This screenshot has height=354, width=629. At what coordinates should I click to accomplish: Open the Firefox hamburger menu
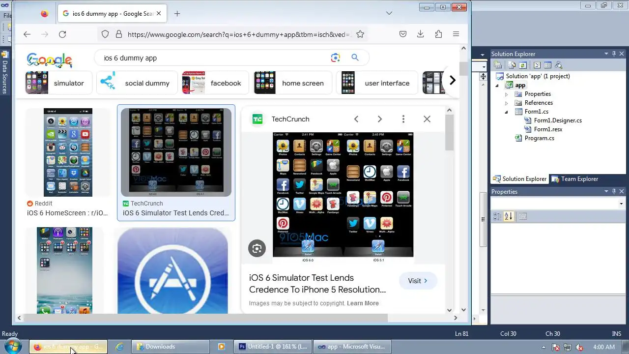(x=456, y=34)
